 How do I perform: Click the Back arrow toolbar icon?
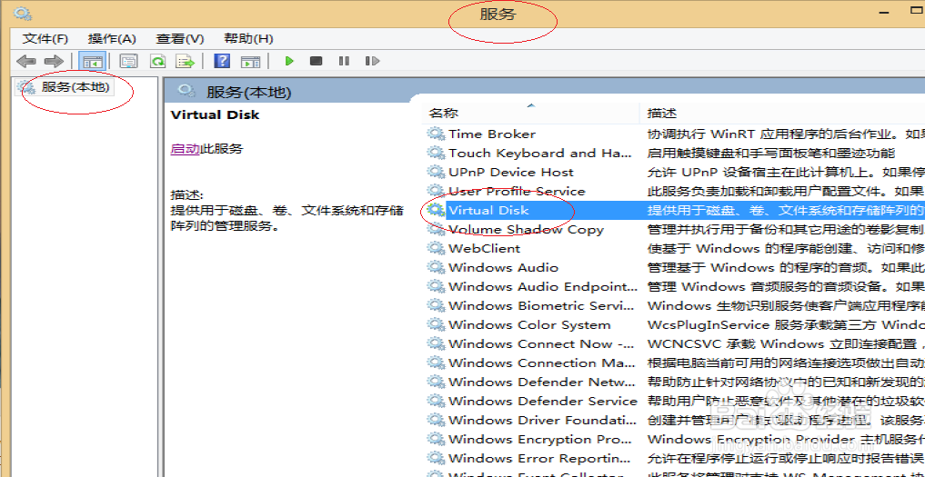coord(26,61)
